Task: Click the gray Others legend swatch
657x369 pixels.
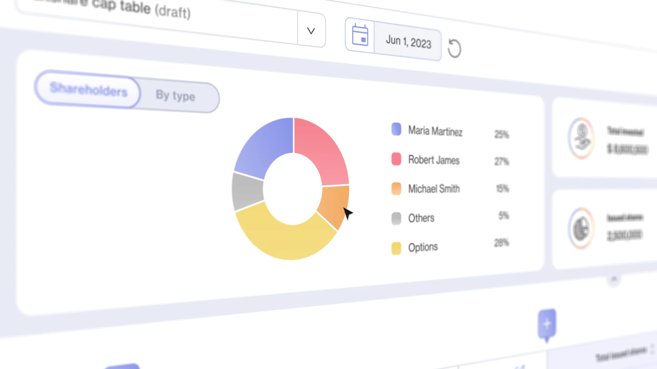Action: [396, 218]
